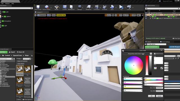
Task: Click the search magnifier in the folder search box
Action: (12, 59)
